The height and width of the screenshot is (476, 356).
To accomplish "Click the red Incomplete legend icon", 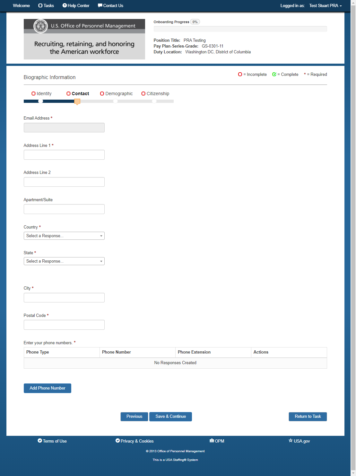I will 240,74.
